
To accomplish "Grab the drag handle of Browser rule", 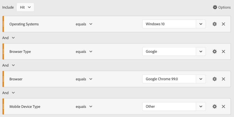I will tap(3, 79).
